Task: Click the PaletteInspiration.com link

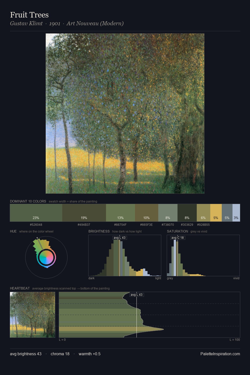Action: [x=220, y=354]
